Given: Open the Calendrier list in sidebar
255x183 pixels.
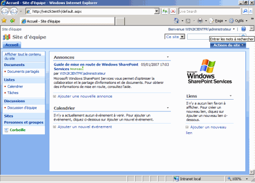Looking at the screenshot, I should pos(15,86).
